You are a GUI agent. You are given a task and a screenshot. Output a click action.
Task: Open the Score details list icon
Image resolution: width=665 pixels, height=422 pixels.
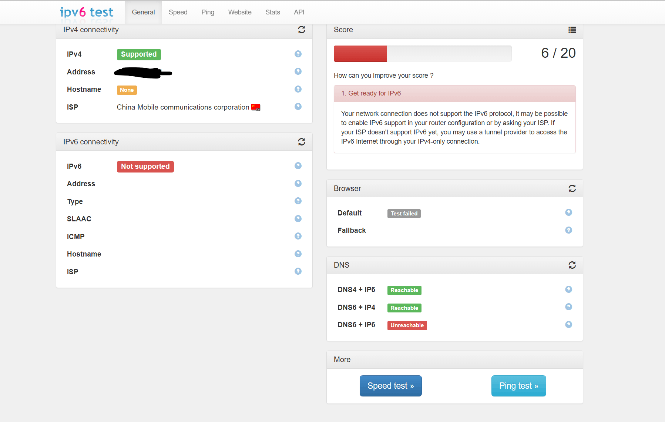click(572, 30)
